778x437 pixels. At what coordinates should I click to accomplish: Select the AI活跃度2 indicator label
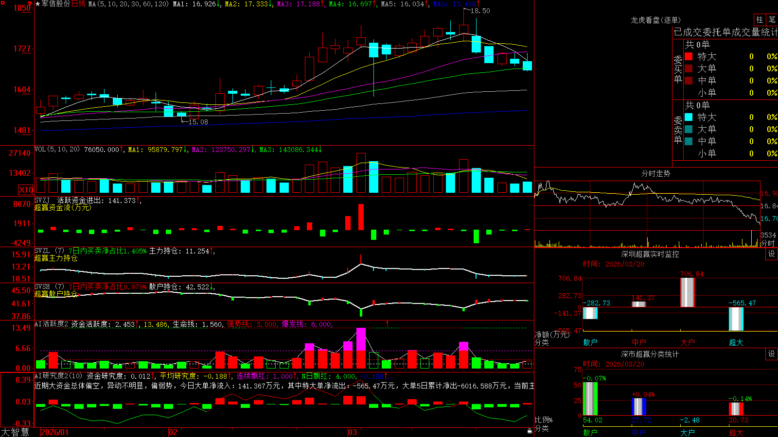52,324
